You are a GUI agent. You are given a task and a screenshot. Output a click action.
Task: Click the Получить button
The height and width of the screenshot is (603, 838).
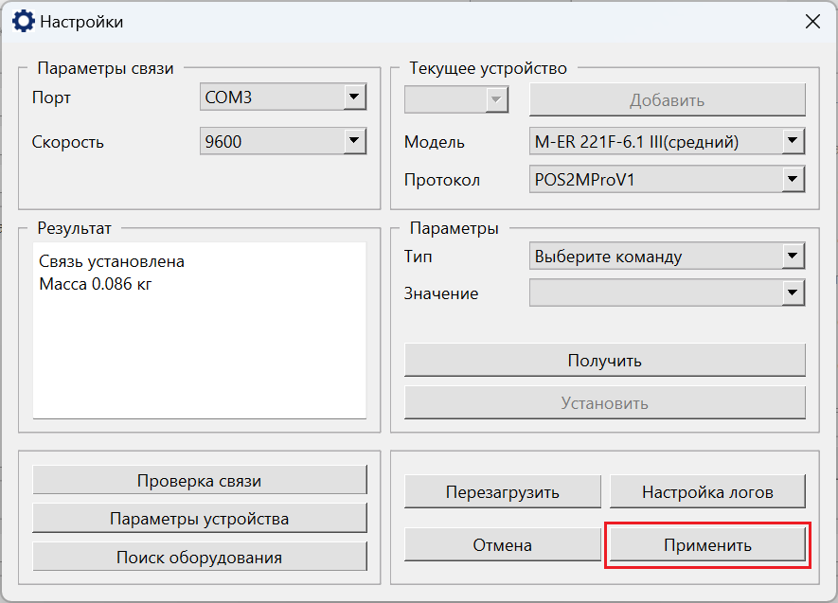click(604, 360)
